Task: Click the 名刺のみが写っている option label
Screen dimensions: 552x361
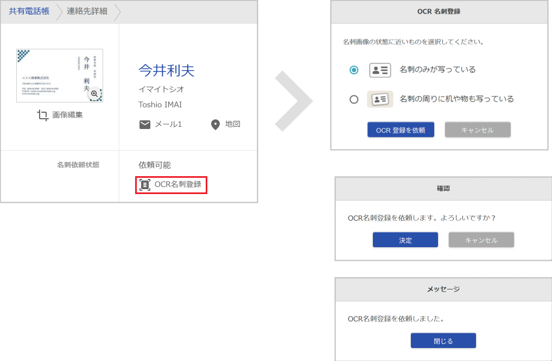Action: click(x=437, y=69)
